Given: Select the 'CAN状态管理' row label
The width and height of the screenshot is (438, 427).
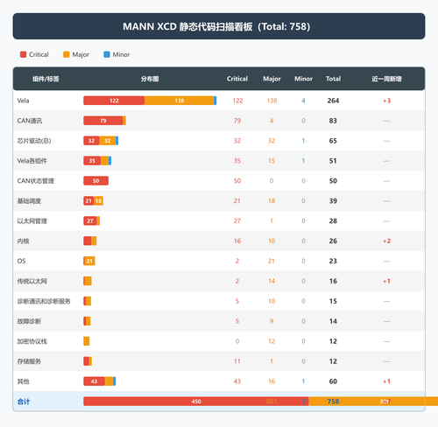Looking at the screenshot, I should [35, 181].
